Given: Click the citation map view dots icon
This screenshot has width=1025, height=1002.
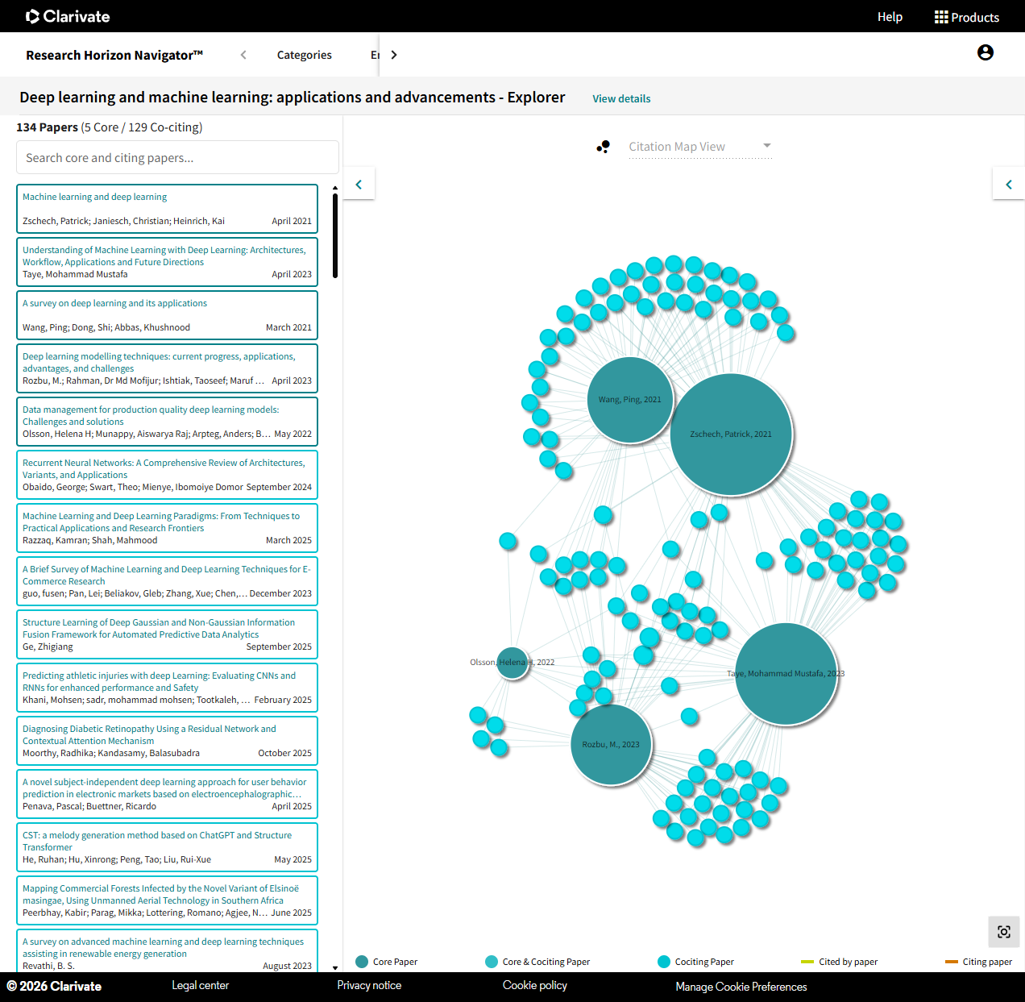Looking at the screenshot, I should tap(603, 147).
